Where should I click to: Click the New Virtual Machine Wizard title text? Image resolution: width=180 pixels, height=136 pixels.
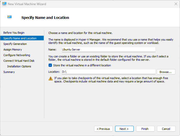point(27,4)
